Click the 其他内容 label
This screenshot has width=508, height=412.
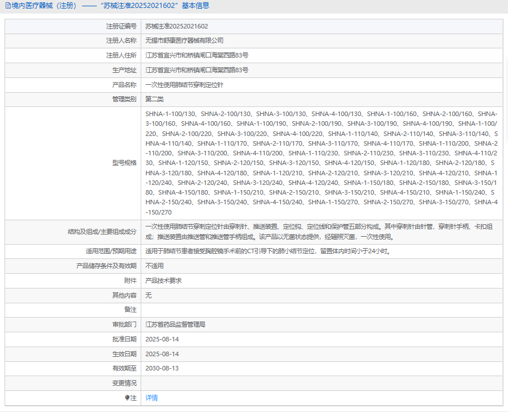[x=124, y=295]
